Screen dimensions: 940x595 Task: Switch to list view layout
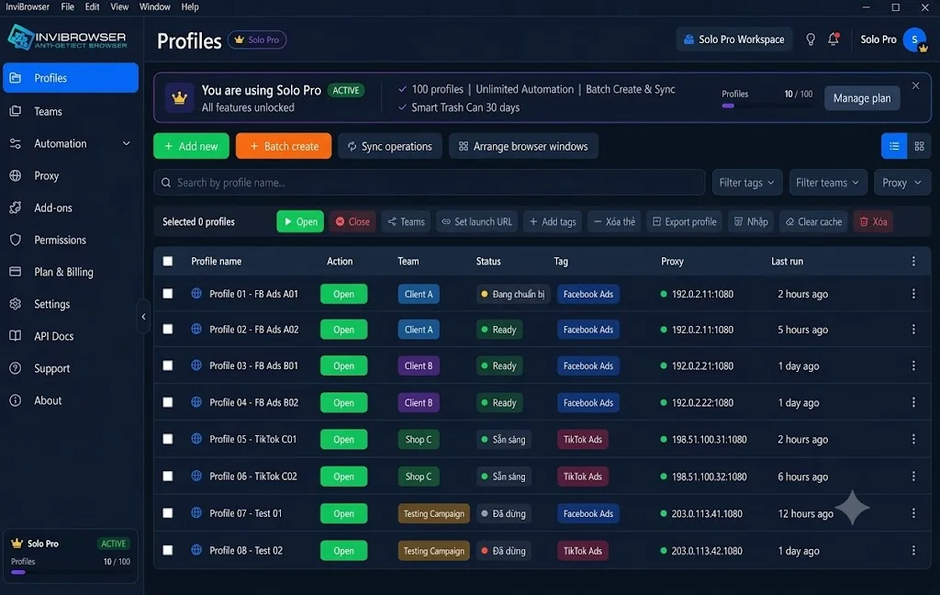(x=894, y=146)
